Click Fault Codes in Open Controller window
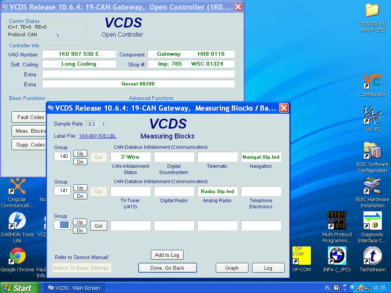This screenshot has height=293, width=391. [x=29, y=117]
